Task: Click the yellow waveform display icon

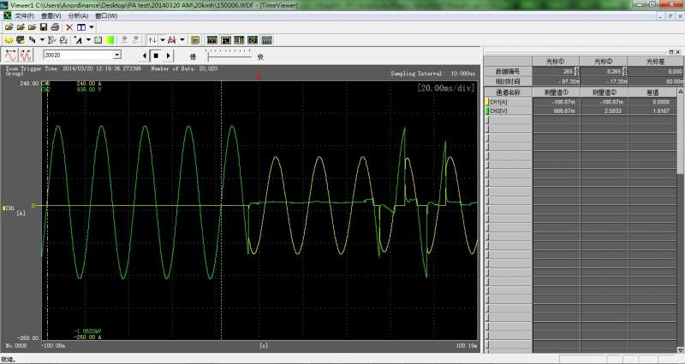Action: point(9,40)
